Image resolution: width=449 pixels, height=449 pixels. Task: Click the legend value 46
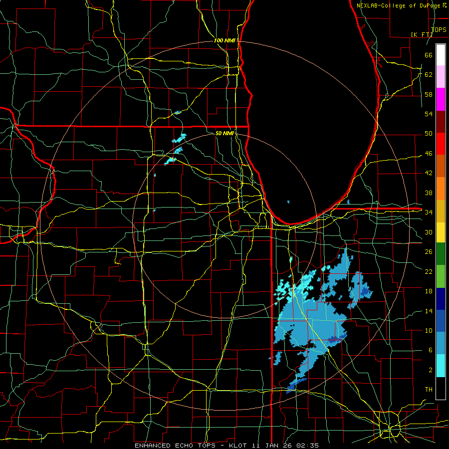[x=429, y=153]
